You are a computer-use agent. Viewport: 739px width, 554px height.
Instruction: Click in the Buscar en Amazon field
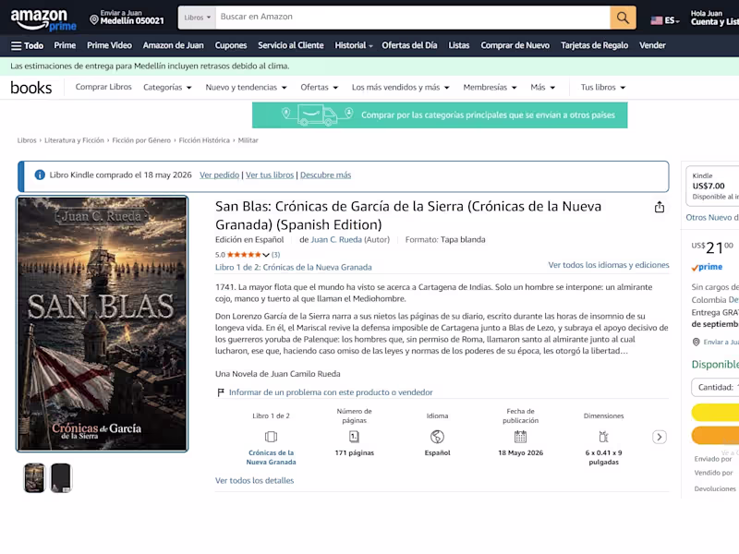point(412,18)
